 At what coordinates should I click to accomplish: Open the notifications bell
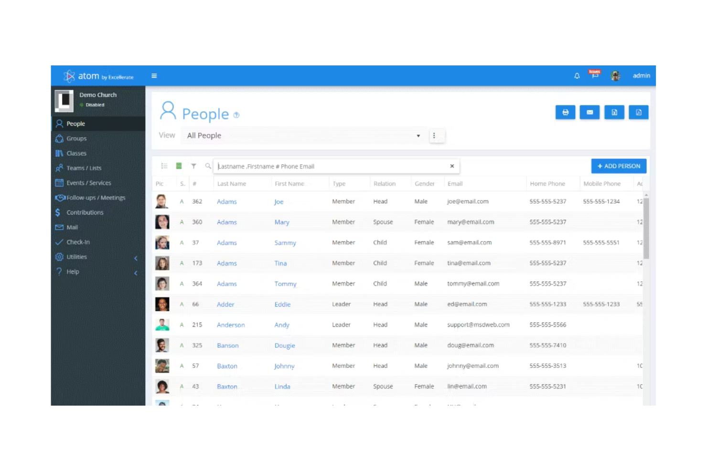point(577,76)
